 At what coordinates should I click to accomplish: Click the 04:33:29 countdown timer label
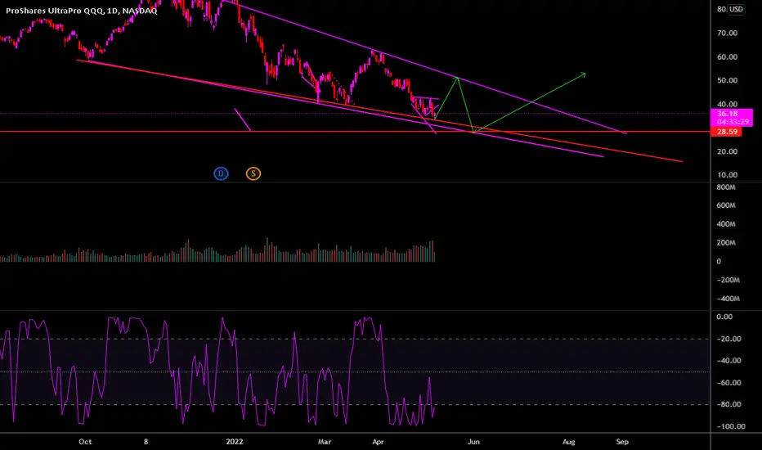pyautogui.click(x=733, y=122)
